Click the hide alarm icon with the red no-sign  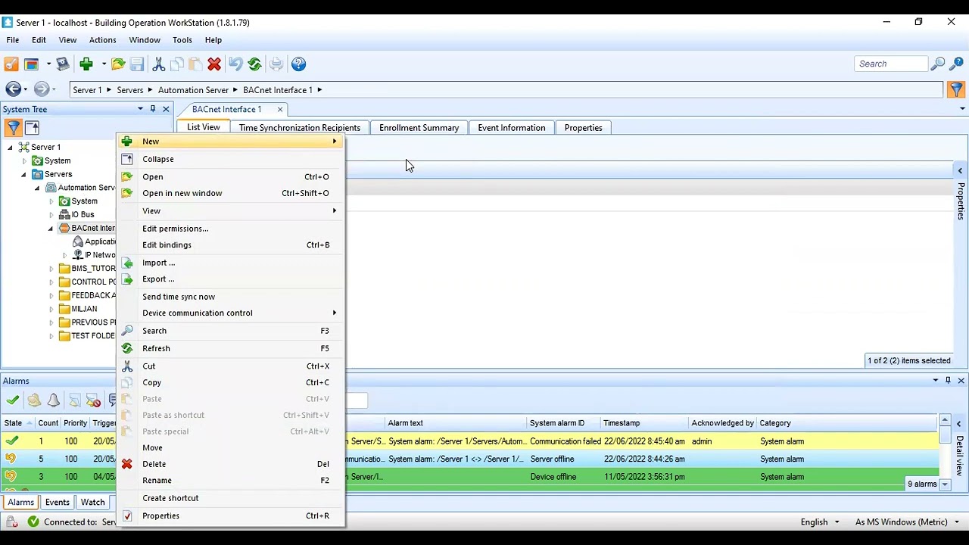(93, 400)
